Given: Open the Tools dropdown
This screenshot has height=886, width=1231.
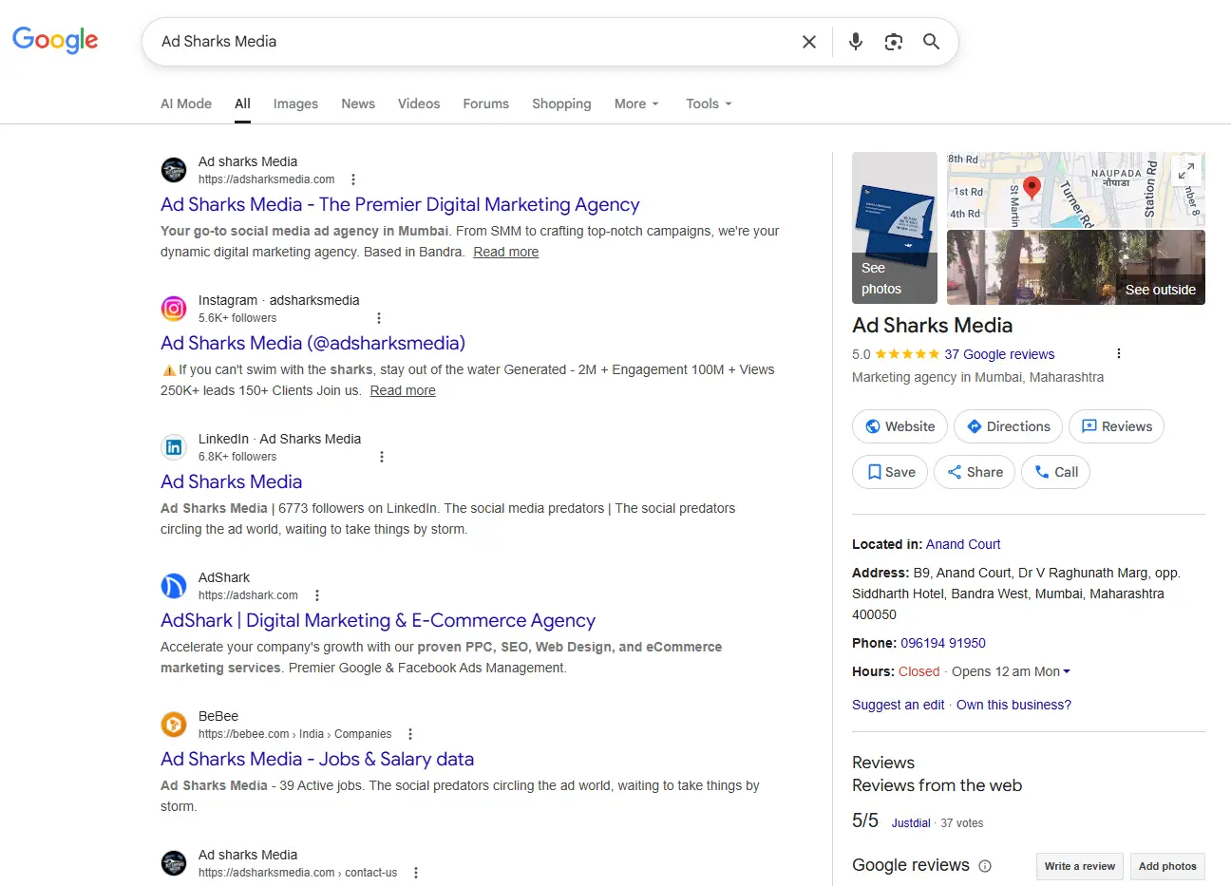Looking at the screenshot, I should (709, 104).
